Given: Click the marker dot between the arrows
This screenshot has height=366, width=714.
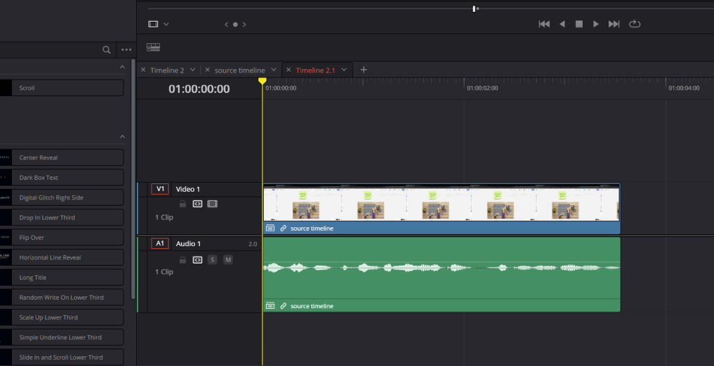Looking at the screenshot, I should click(x=235, y=24).
